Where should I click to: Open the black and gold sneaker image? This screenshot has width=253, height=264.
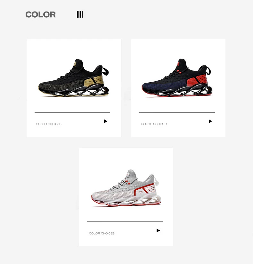pos(74,78)
